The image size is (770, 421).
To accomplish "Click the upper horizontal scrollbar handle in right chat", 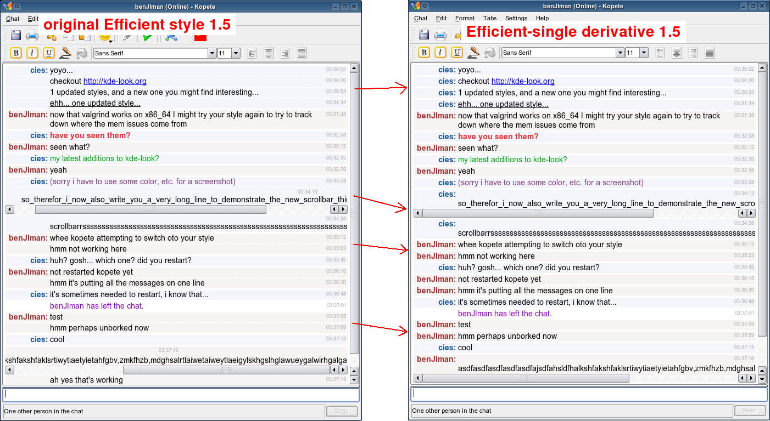I will pyautogui.click(x=538, y=213).
